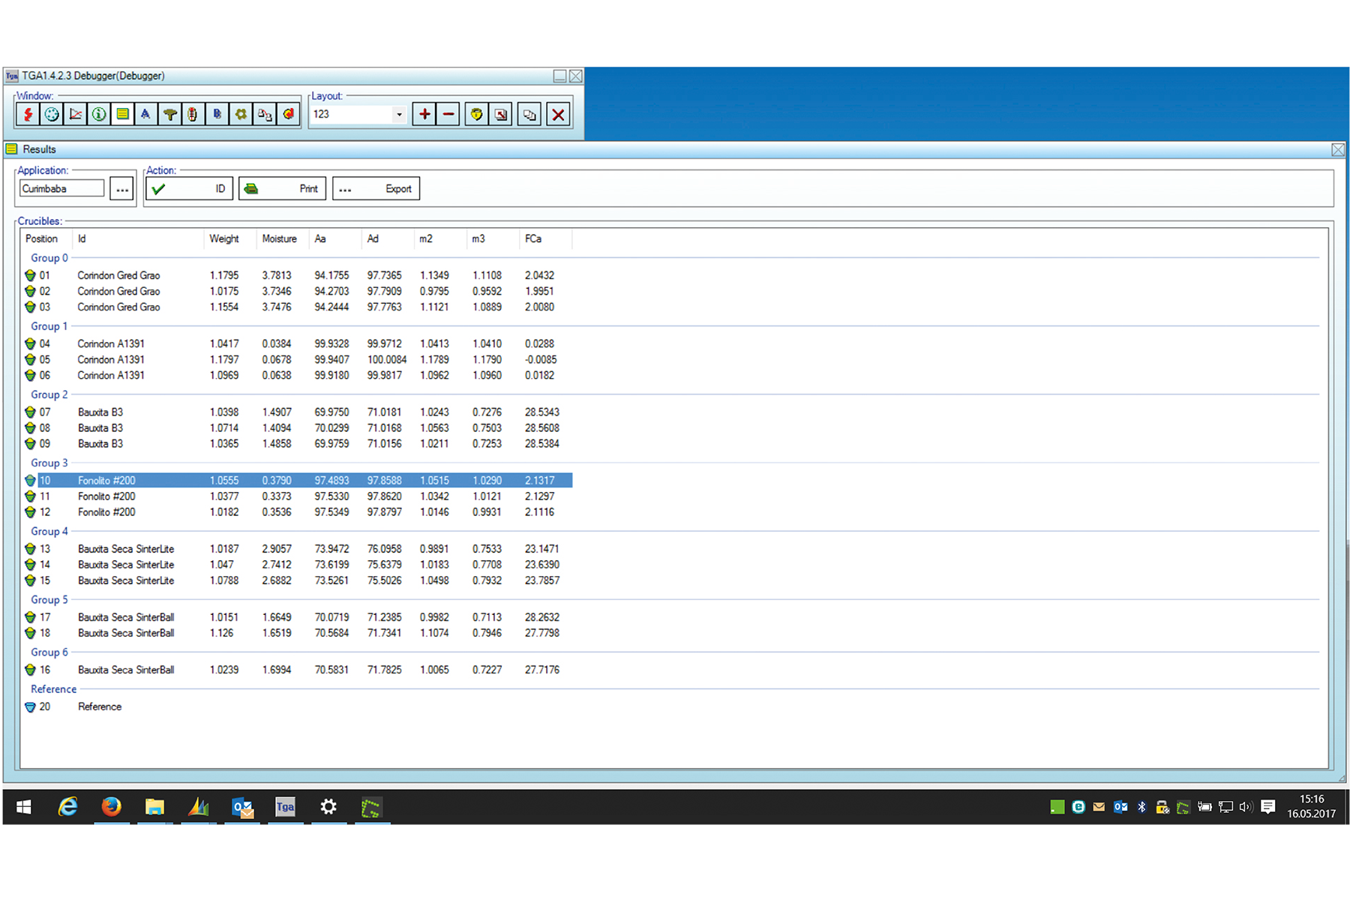
Task: Click the browse ellipsis beside Curimbaba
Action: pos(122,189)
